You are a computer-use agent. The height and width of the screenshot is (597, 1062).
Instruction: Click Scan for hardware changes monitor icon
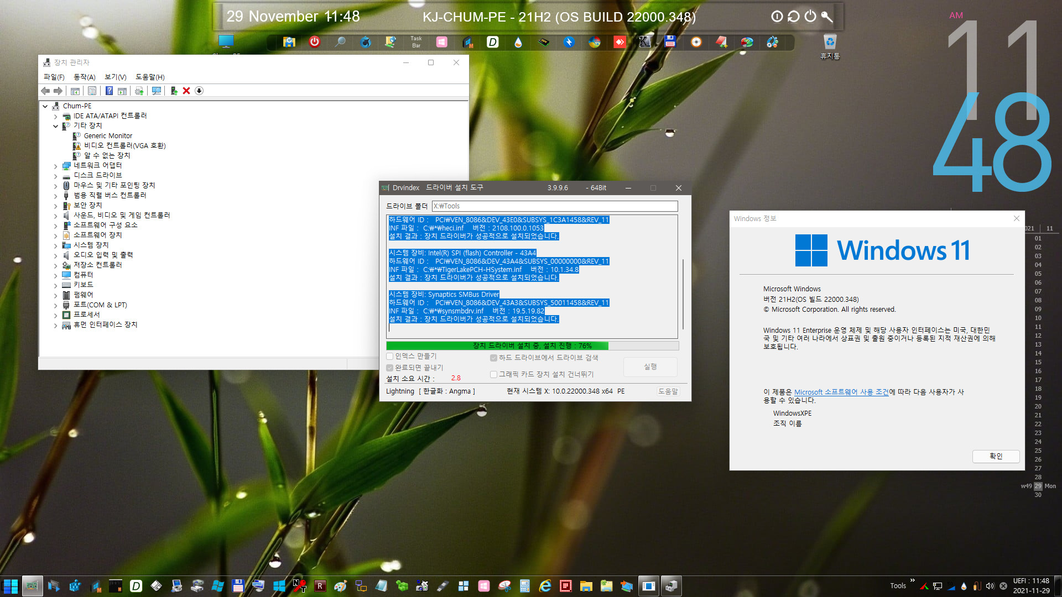pos(157,91)
